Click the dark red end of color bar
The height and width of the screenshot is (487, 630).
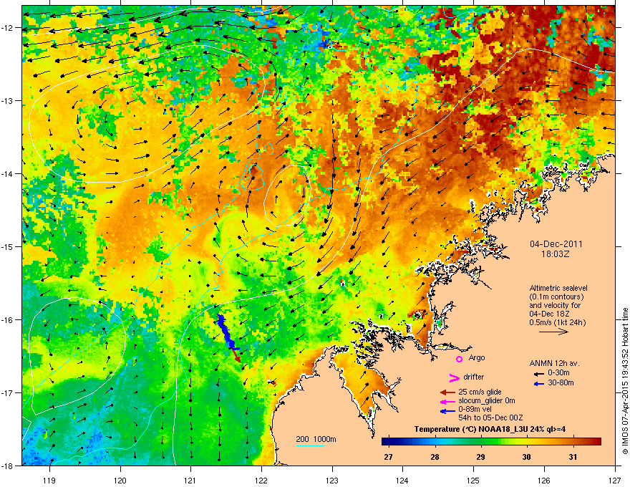597,442
